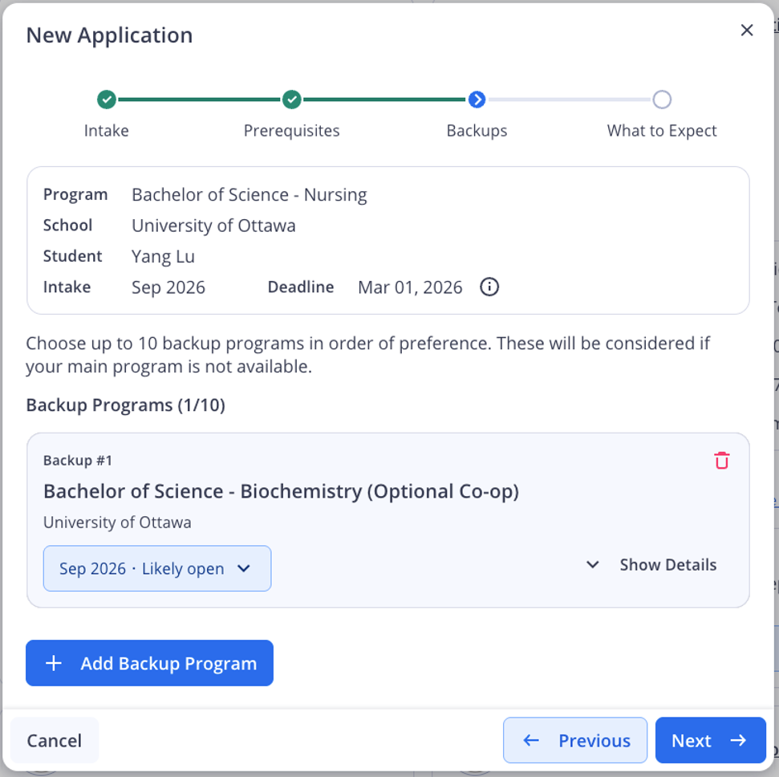This screenshot has height=777, width=779.
Task: Expand Show Details for Biochemistry backup
Action: point(651,565)
